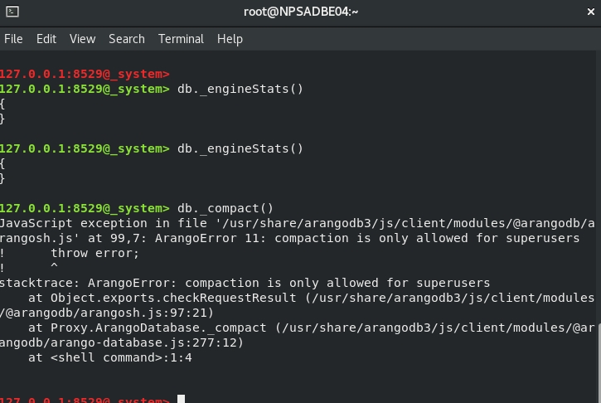Close the terminal window
The width and height of the screenshot is (601, 403).
pyautogui.click(x=591, y=12)
